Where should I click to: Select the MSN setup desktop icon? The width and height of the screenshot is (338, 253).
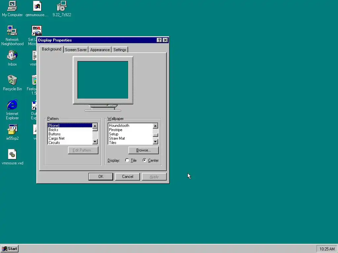click(37, 31)
